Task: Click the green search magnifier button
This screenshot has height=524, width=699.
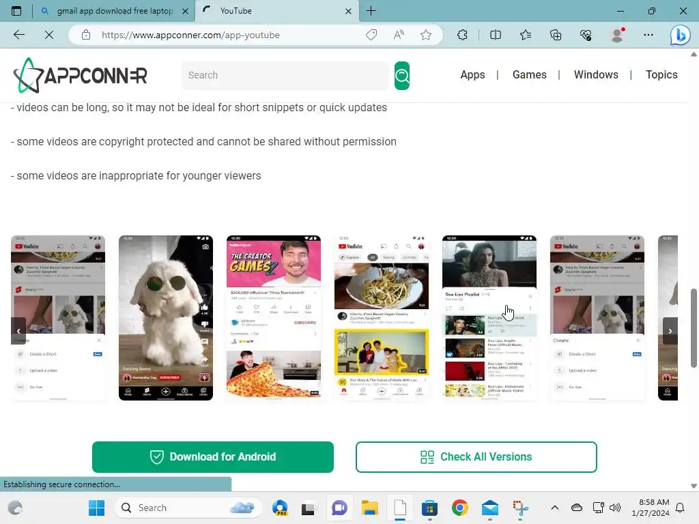Action: [401, 75]
